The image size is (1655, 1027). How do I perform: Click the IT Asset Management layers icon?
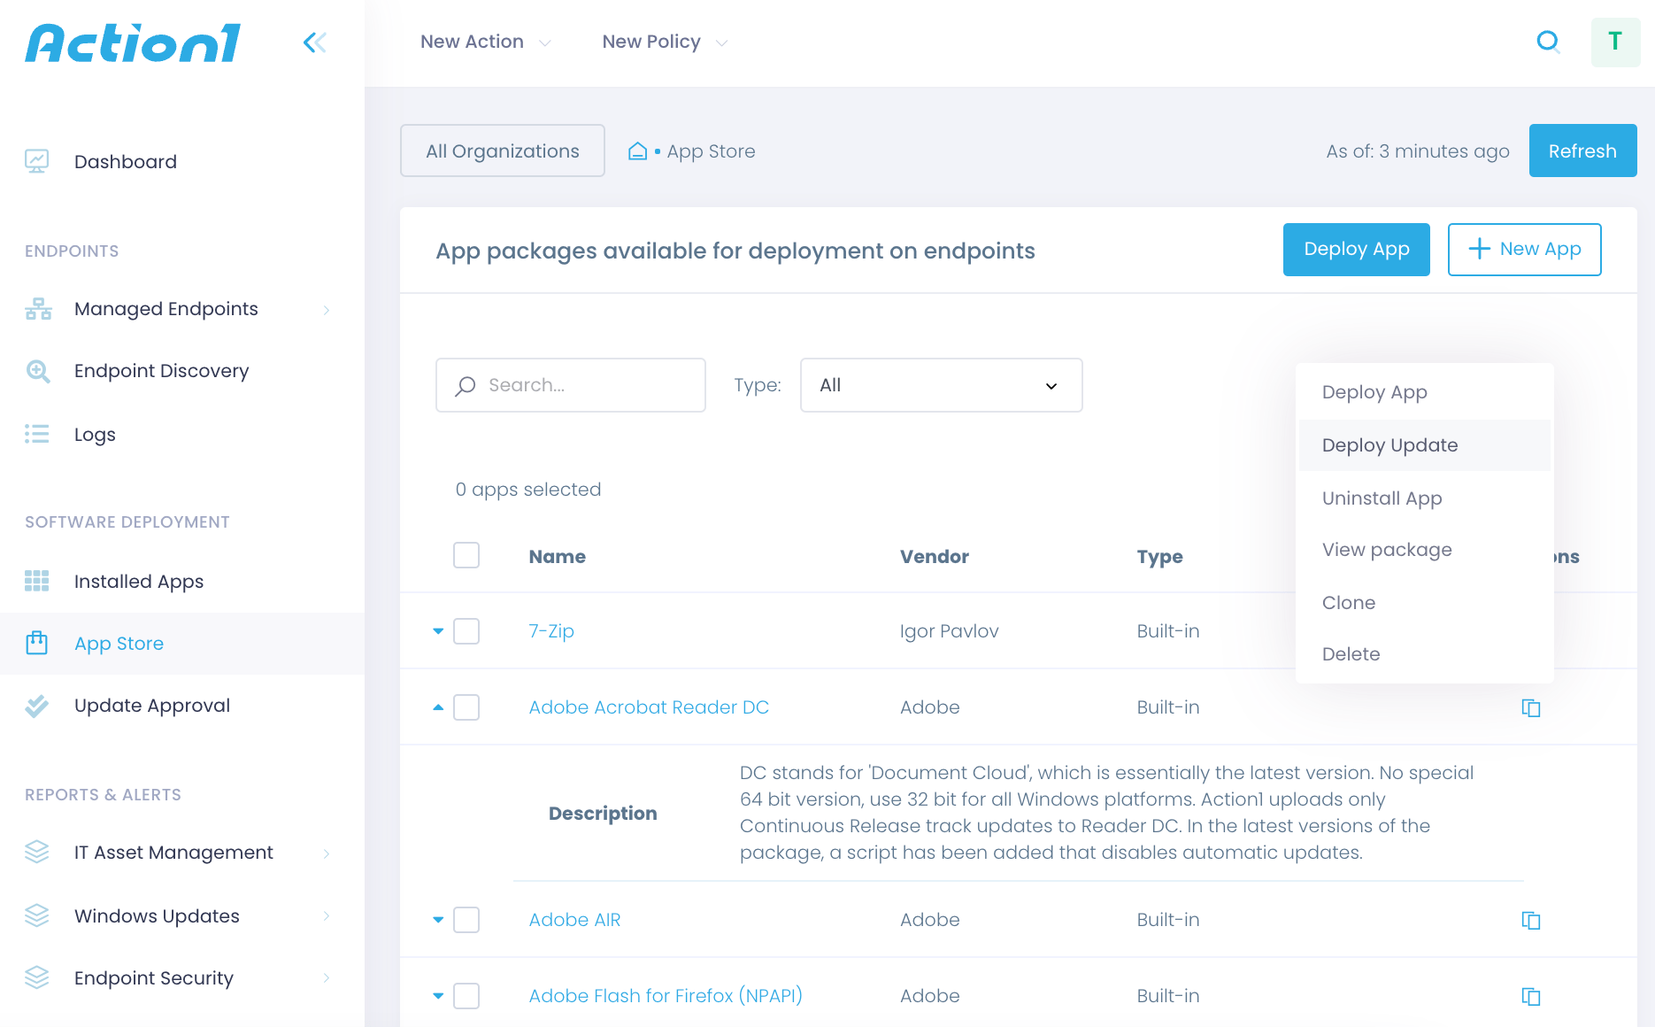(x=37, y=852)
